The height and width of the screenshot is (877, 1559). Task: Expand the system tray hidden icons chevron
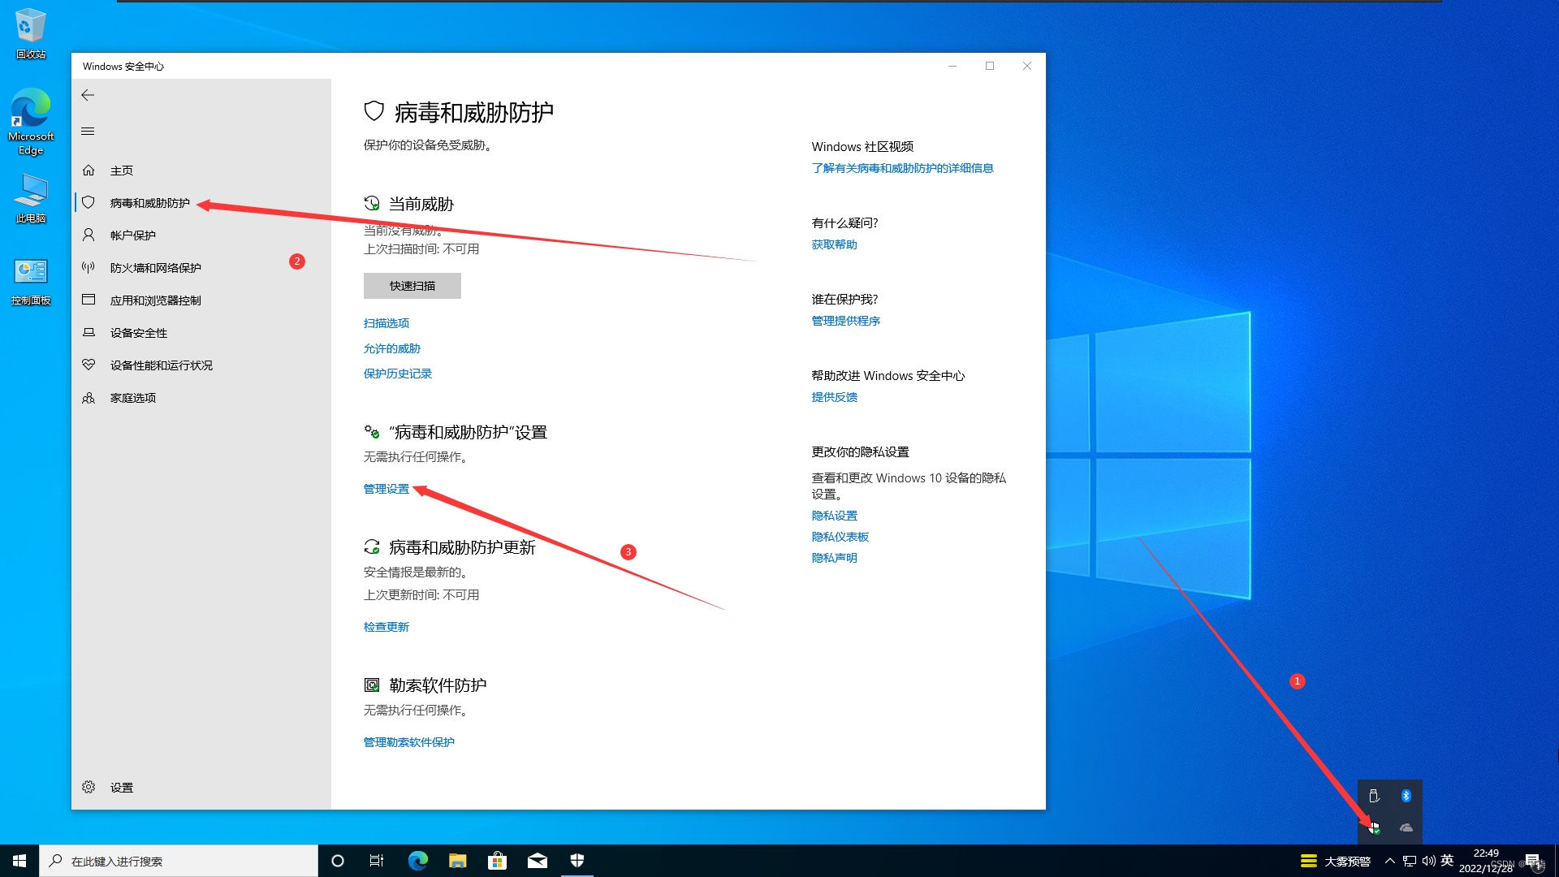click(1390, 861)
